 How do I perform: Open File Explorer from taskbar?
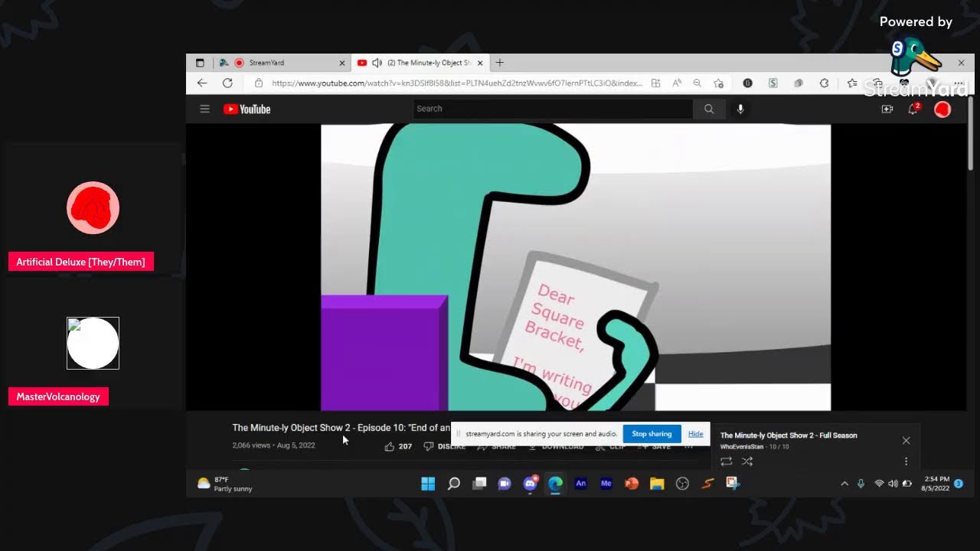657,484
